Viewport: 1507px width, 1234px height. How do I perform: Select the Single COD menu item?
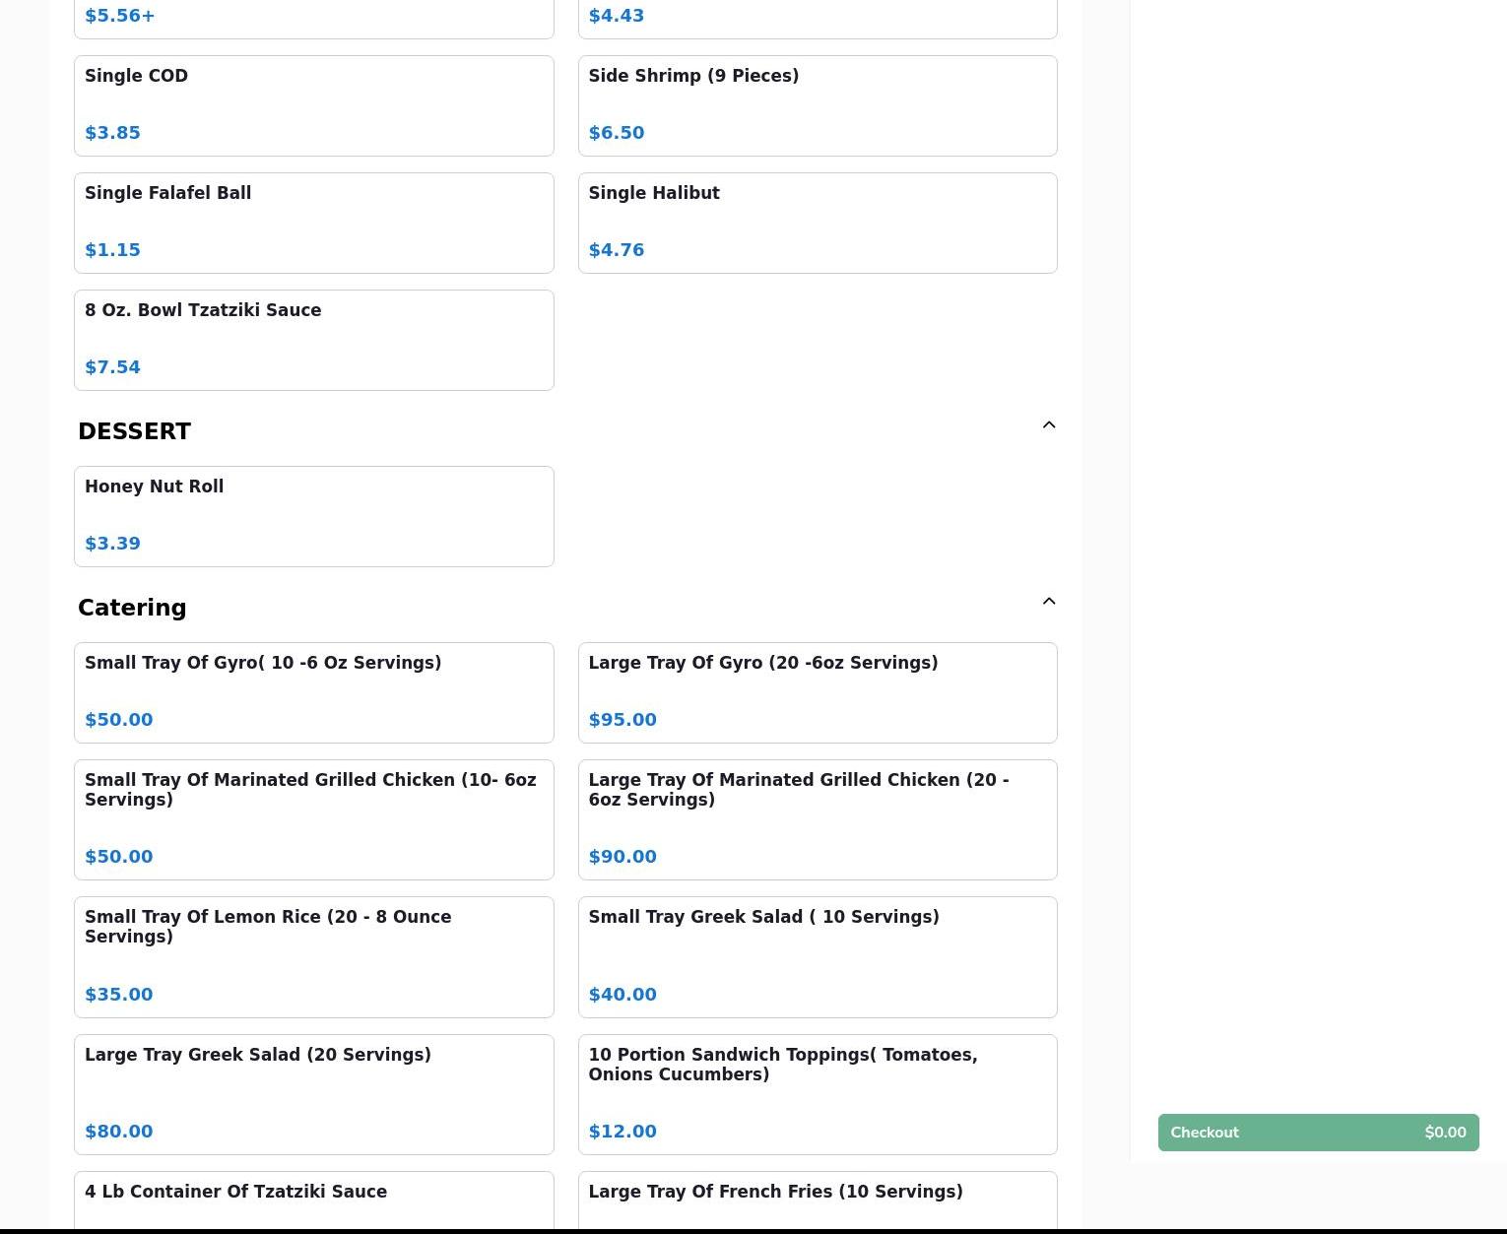[313, 105]
